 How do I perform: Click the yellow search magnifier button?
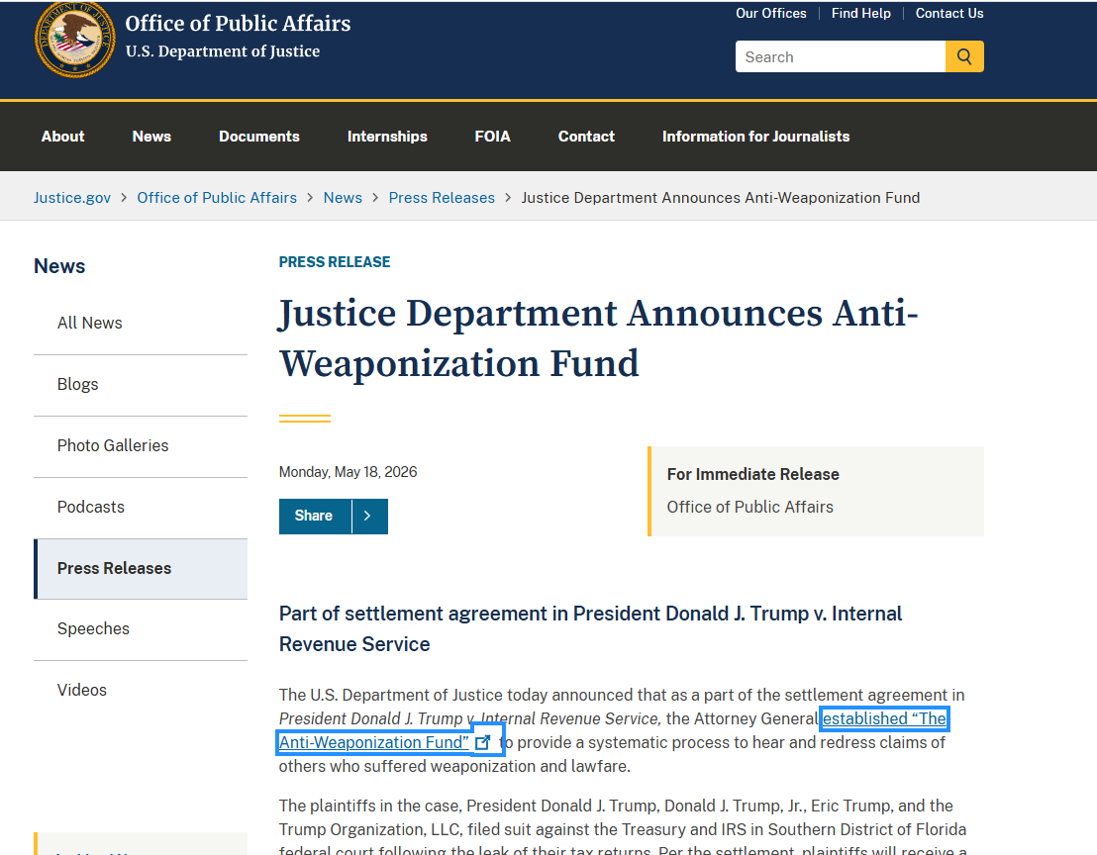point(964,56)
